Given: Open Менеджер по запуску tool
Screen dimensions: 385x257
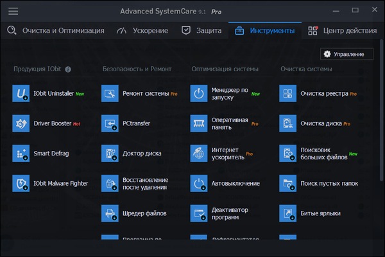Looking at the screenshot, I should (x=200, y=94).
